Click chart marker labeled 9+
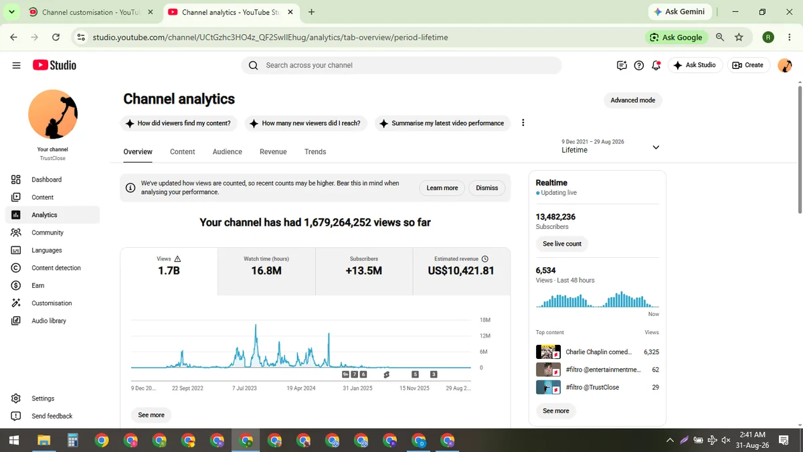Viewport: 803px width, 452px height. point(345,374)
